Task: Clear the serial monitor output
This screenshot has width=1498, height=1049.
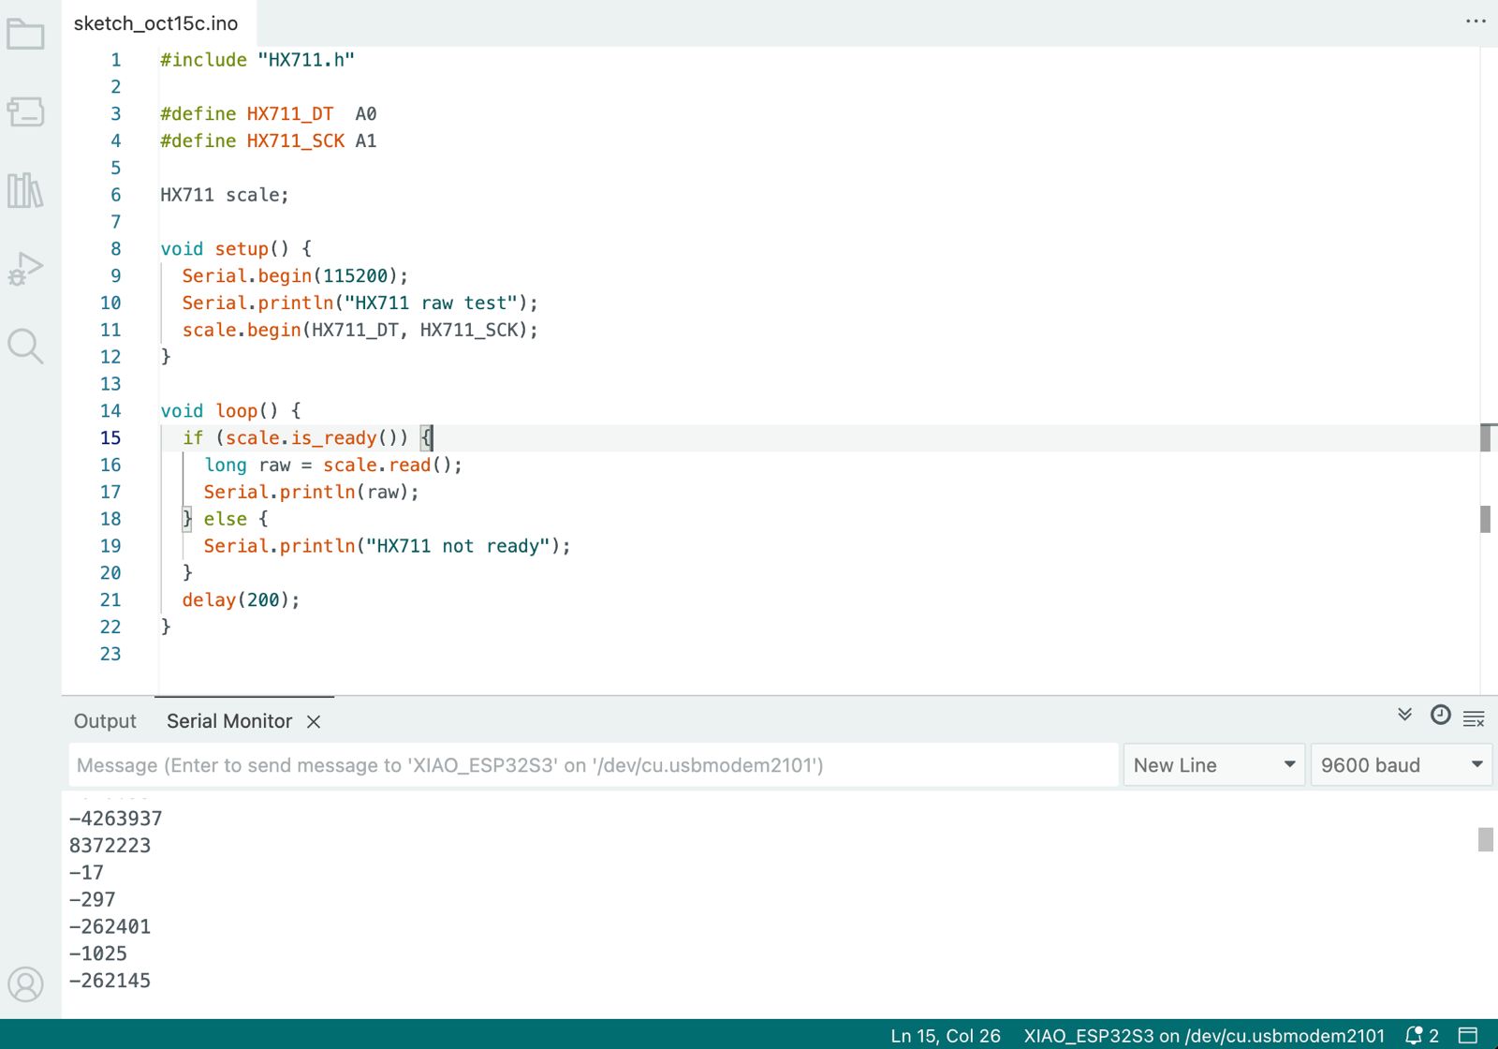Action: pyautogui.click(x=1474, y=719)
